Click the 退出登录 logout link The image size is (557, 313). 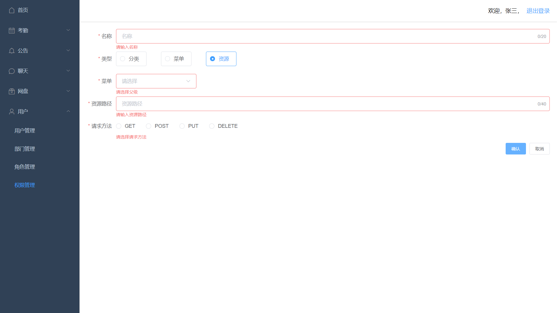[x=538, y=11]
